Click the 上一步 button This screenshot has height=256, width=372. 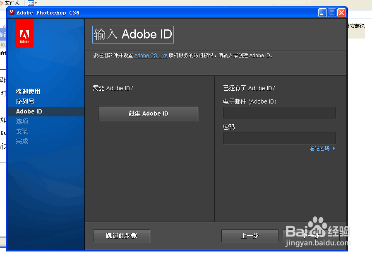(250, 236)
